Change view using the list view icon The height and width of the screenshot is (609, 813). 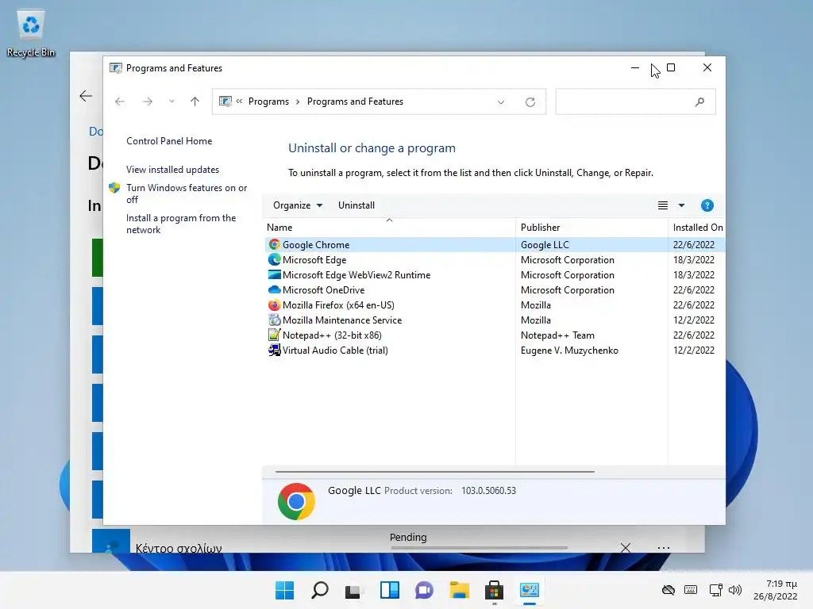tap(663, 205)
